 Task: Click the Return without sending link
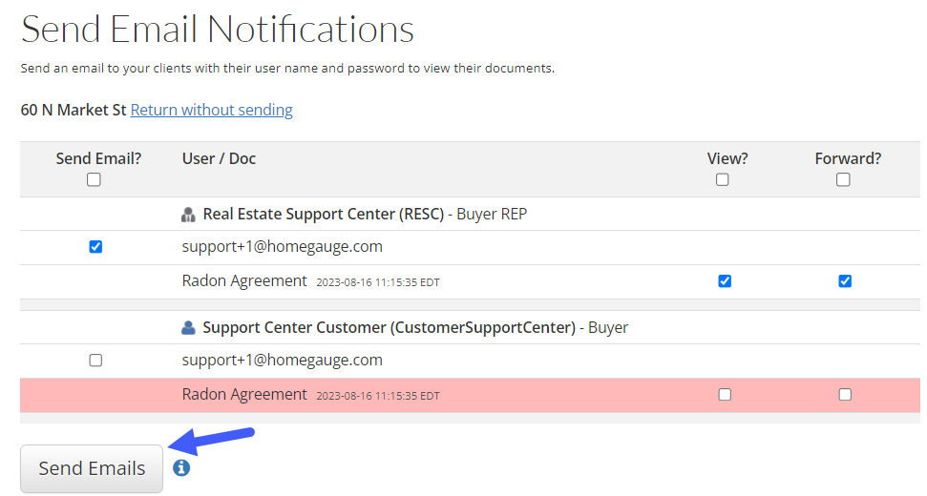pyautogui.click(x=211, y=110)
